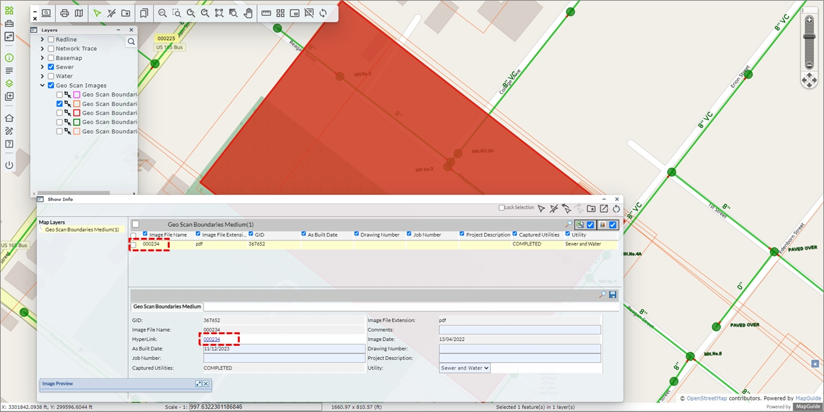Enable the Water layer checkbox
This screenshot has width=824, height=412.
coord(51,76)
